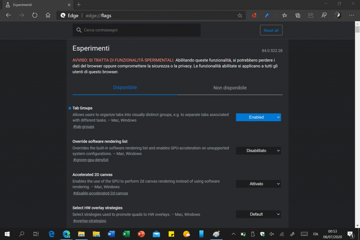Open the Settings and more menu
Viewport: 360px width, 240px height.
[351, 15]
